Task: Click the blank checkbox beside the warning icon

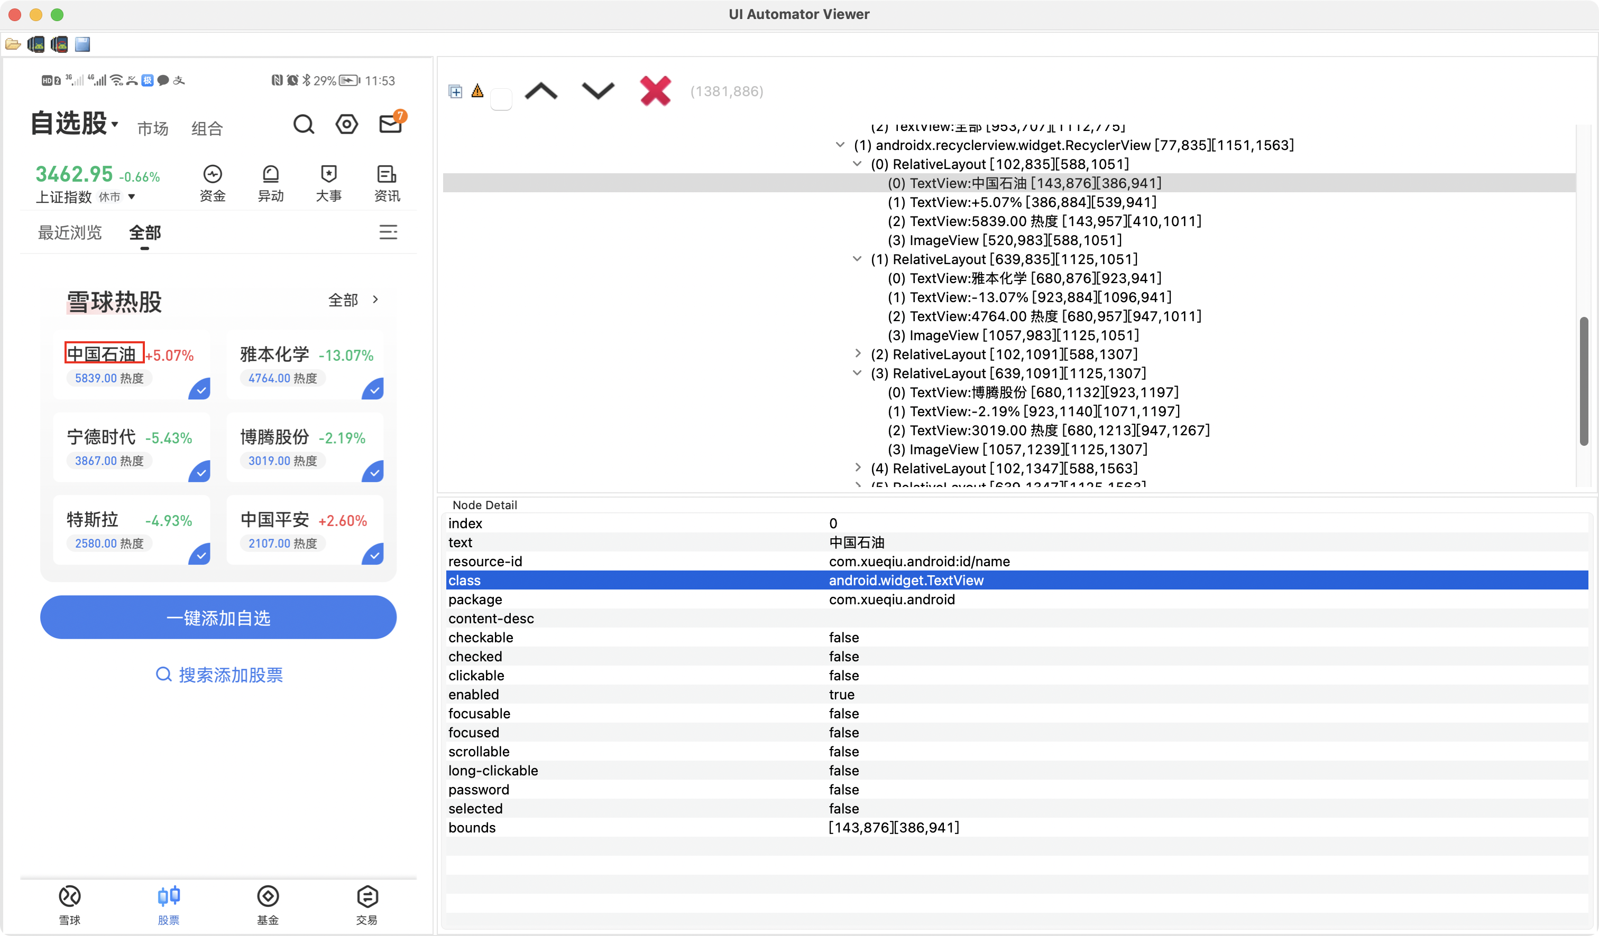Action: pyautogui.click(x=501, y=99)
